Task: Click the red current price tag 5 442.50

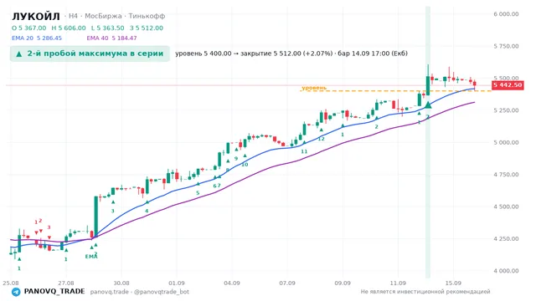Action: click(x=508, y=85)
